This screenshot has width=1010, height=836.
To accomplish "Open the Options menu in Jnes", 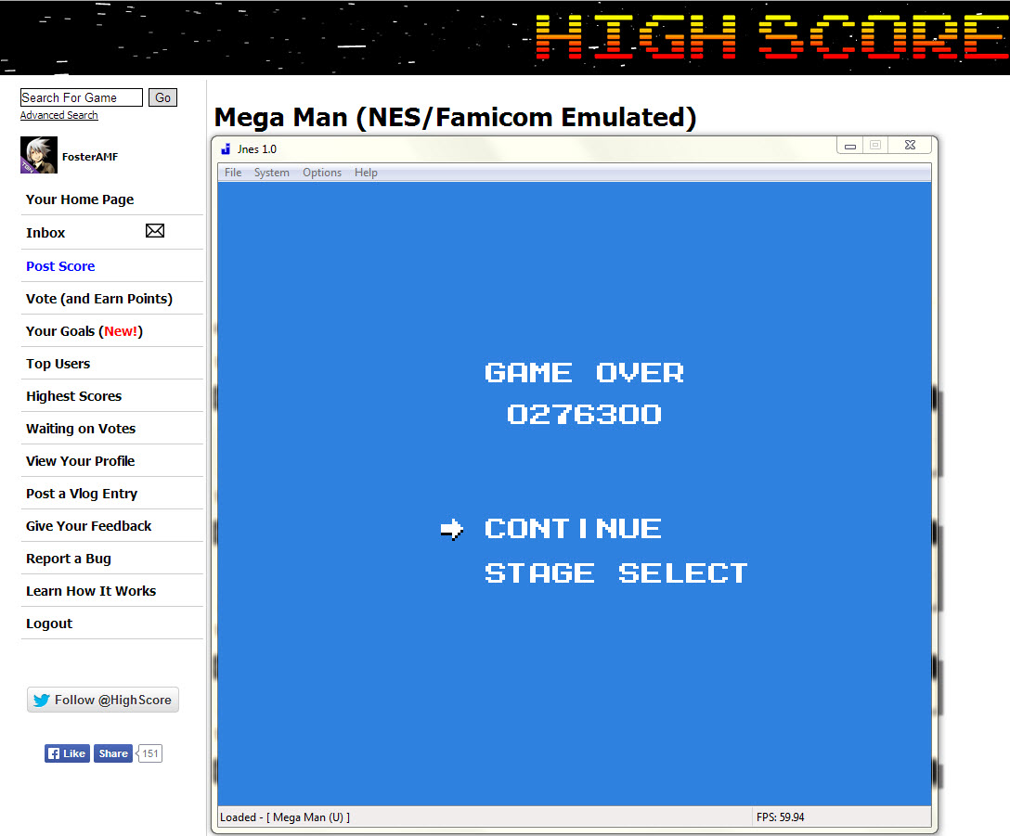I will click(322, 173).
